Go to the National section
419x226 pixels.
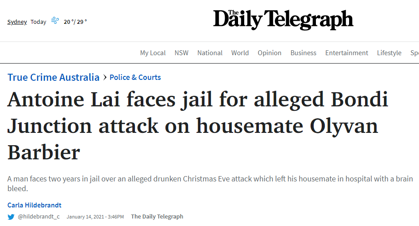(x=210, y=53)
